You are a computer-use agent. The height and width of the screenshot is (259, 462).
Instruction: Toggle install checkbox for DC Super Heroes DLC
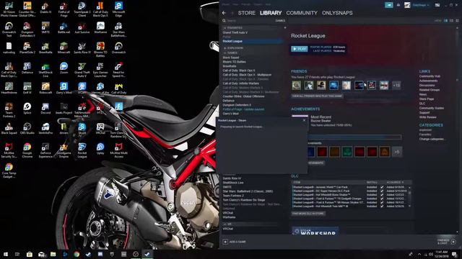pos(382,191)
